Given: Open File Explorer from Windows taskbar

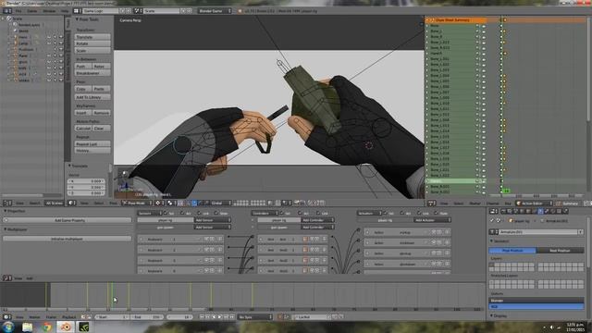Looking at the screenshot, I should 27,327.
